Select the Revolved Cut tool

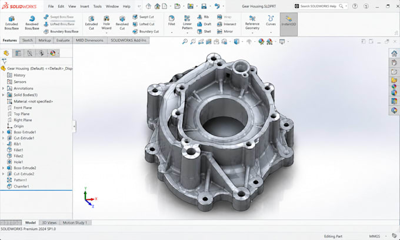122,23
